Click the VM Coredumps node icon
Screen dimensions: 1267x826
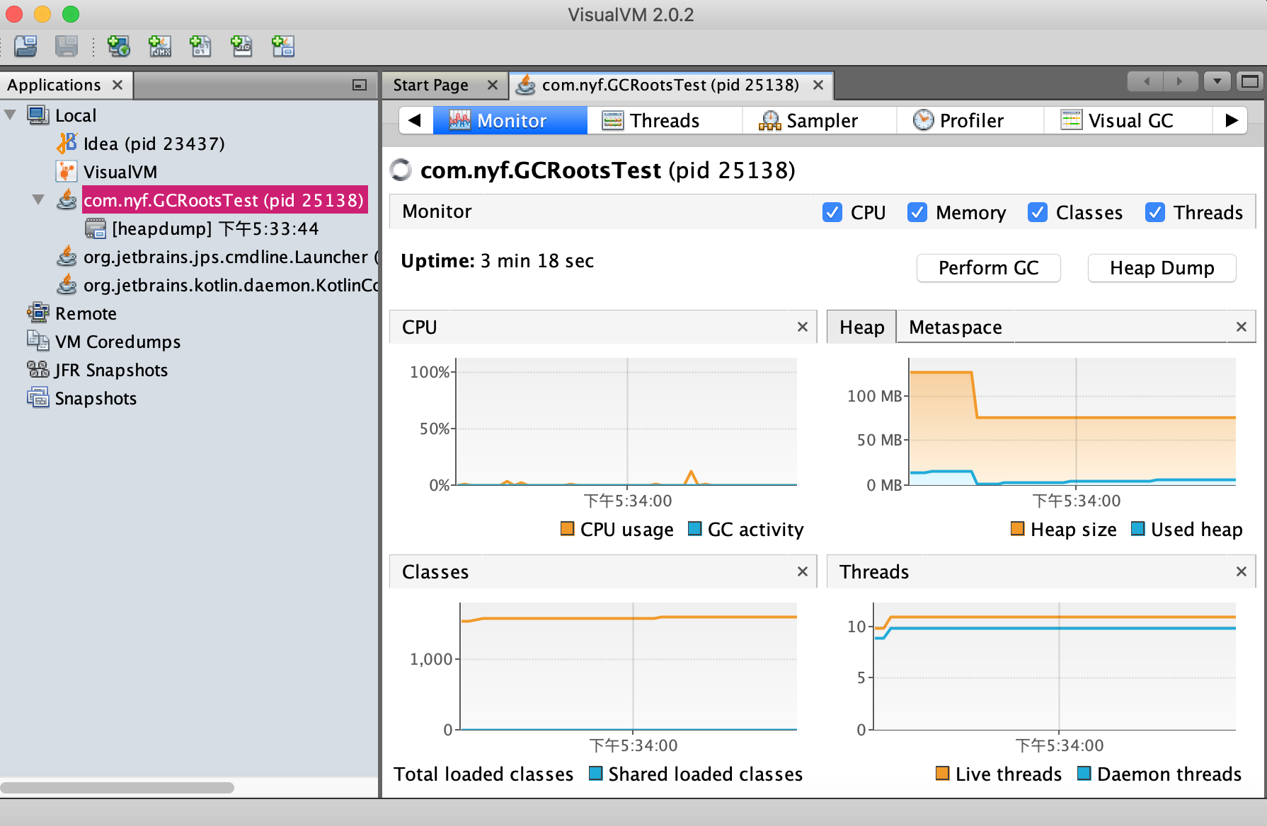[x=38, y=341]
